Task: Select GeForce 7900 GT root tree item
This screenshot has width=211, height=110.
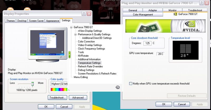Action: [83, 27]
